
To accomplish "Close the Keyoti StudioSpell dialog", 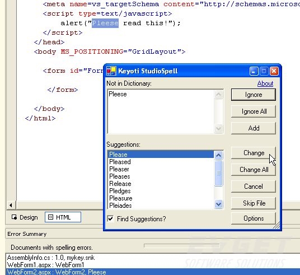I will [274, 71].
